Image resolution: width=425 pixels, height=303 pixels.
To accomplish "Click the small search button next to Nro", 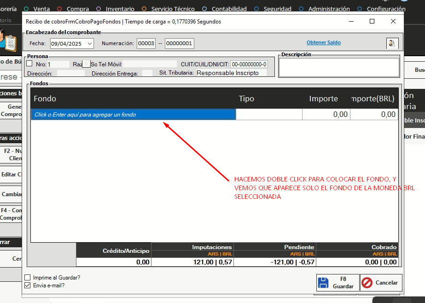I will click(86, 64).
